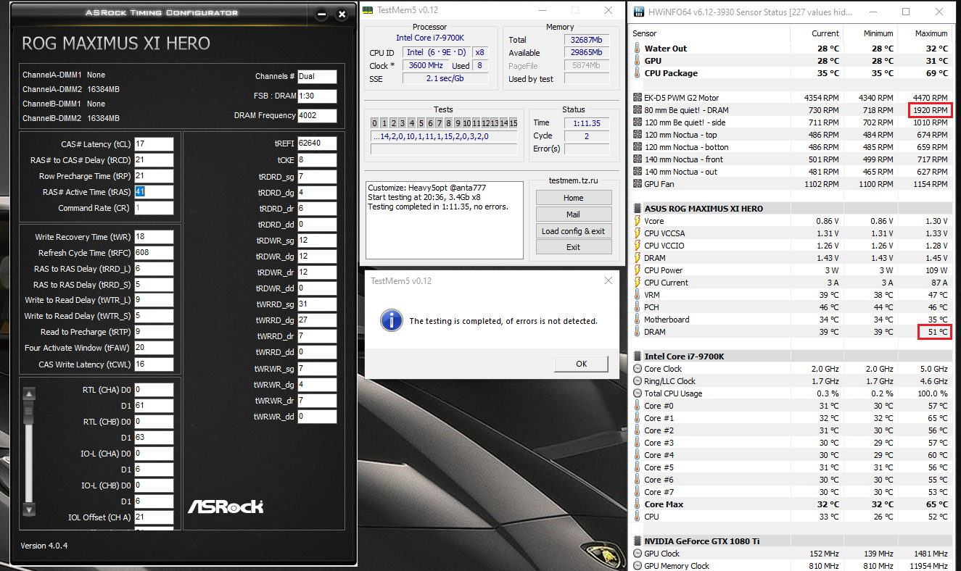Click the Current column header

point(825,33)
